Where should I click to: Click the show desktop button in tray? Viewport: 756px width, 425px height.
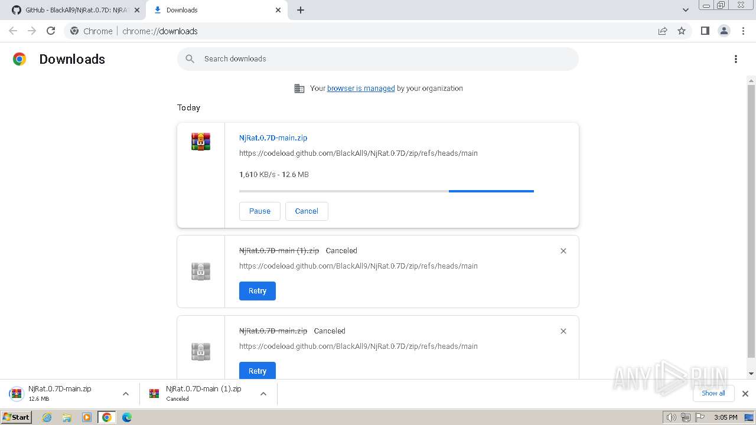[749, 417]
